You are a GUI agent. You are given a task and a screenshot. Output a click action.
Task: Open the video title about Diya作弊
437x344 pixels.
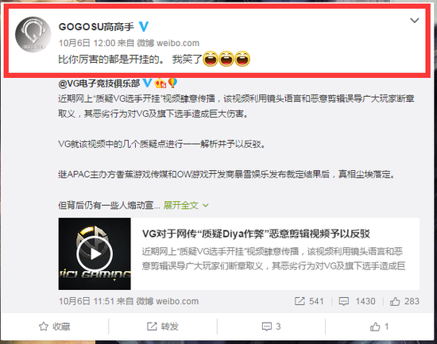tap(256, 234)
